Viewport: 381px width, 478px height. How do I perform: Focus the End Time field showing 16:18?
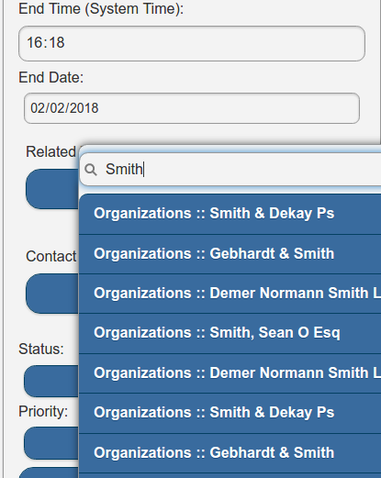(x=192, y=43)
